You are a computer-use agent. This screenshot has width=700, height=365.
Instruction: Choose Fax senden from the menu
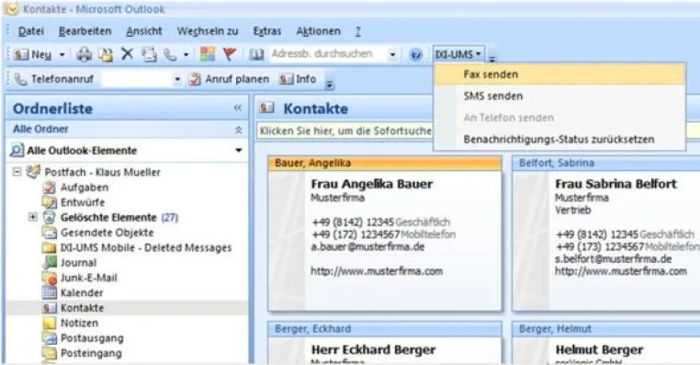559,74
